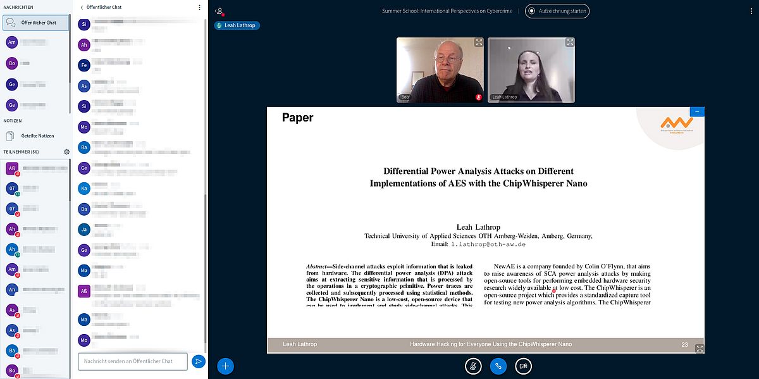Select participant Am in Teilnehmer list
Screen dimensions: 759x379
click(x=35, y=270)
